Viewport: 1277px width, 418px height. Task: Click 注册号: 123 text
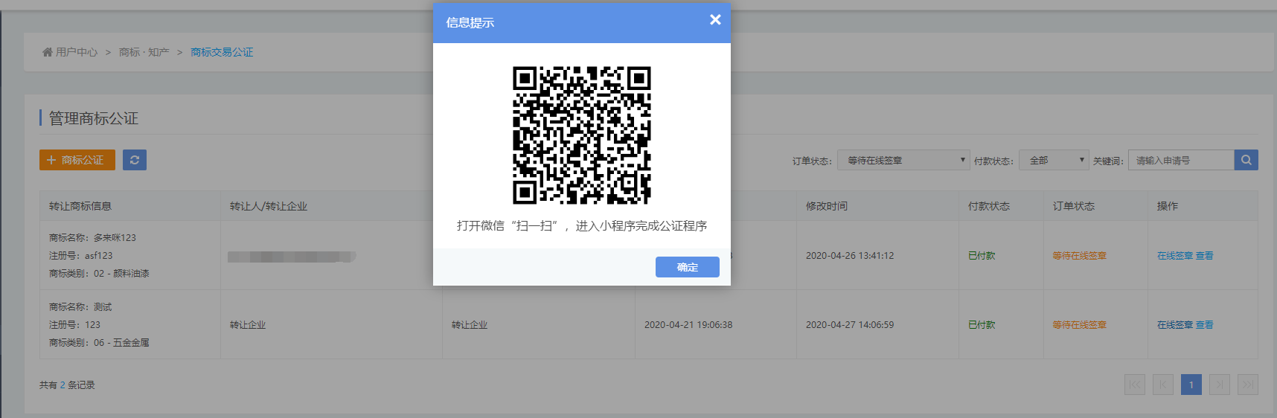coord(74,325)
